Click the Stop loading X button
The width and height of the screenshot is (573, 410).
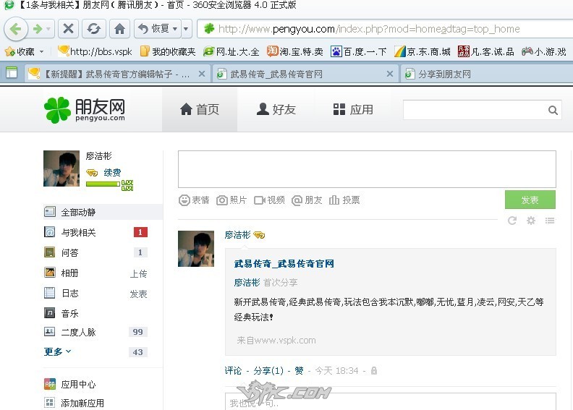click(x=68, y=28)
